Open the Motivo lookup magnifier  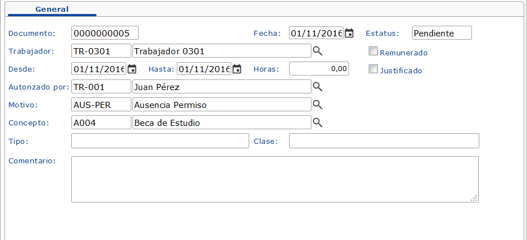click(x=318, y=105)
